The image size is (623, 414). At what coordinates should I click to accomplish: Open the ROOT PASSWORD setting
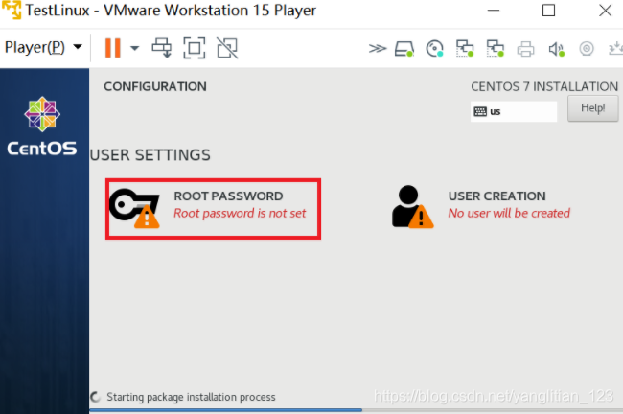pyautogui.click(x=214, y=209)
